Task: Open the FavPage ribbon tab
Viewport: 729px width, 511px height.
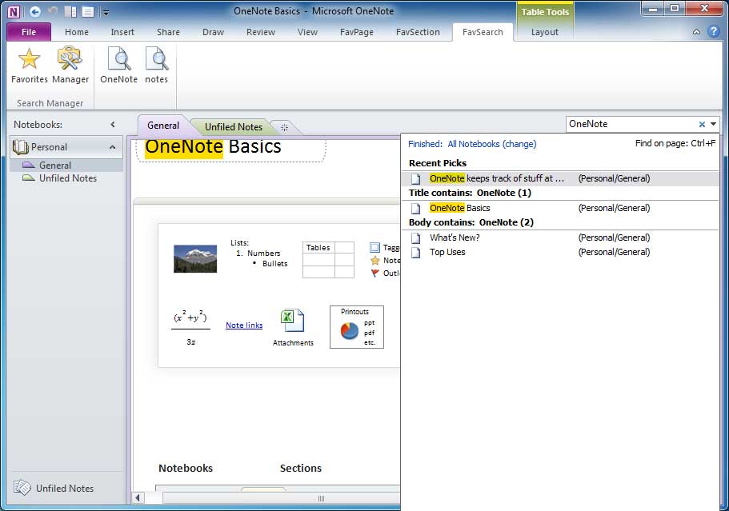Action: (x=357, y=32)
